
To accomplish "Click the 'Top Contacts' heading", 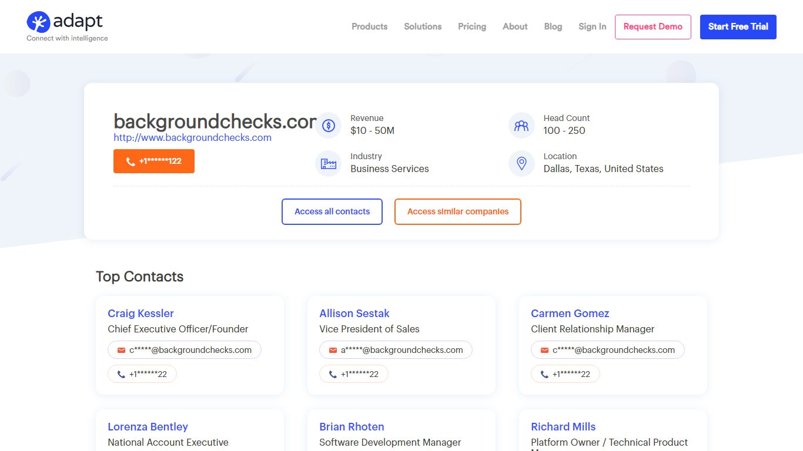I will click(140, 277).
